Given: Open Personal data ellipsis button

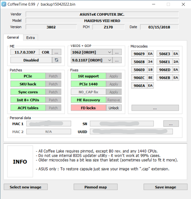Looking at the screenshot, I should pos(171,123).
